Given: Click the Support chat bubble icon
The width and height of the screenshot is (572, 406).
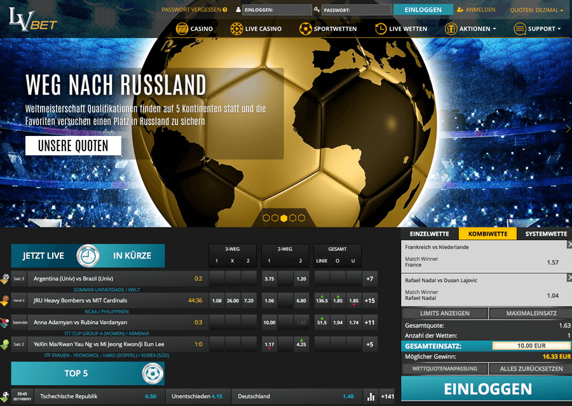Looking at the screenshot, I should coord(519,29).
